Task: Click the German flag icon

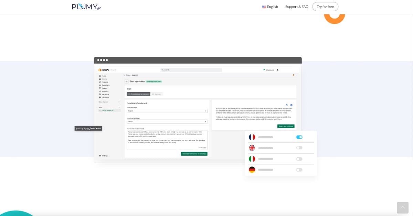Action: pyautogui.click(x=252, y=170)
